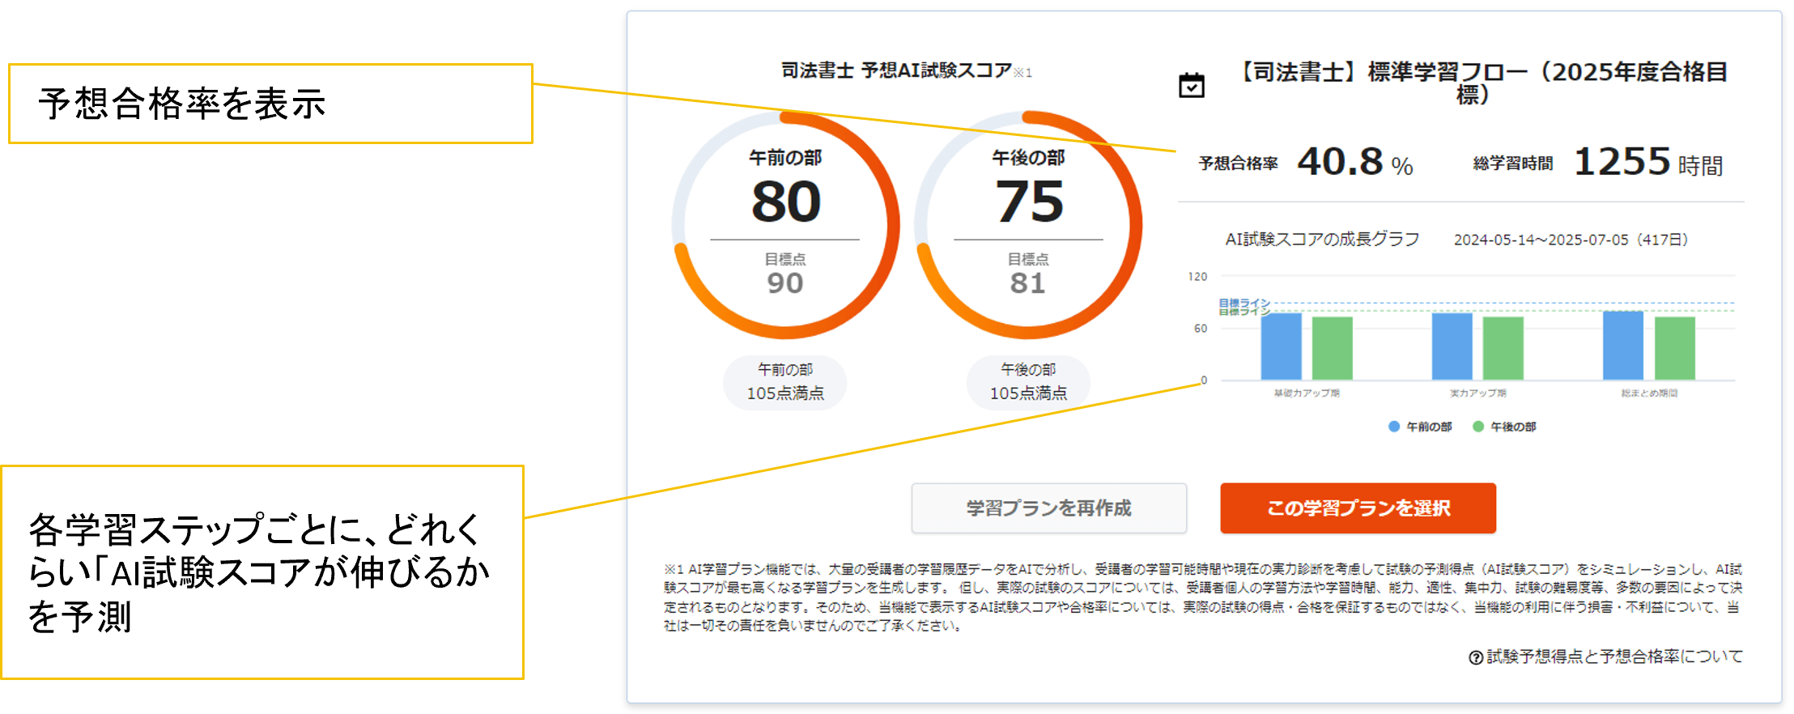Click the AI試験スコアの成長グラフ label
Viewport: 1794px width, 714px height.
point(1322,239)
